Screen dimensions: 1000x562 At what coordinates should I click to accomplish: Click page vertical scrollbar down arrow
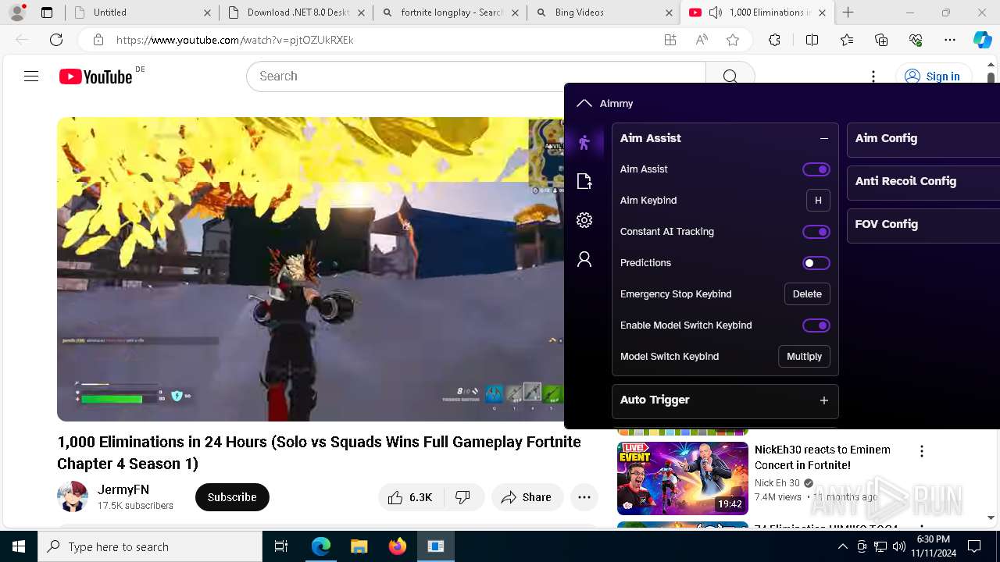coord(991,518)
